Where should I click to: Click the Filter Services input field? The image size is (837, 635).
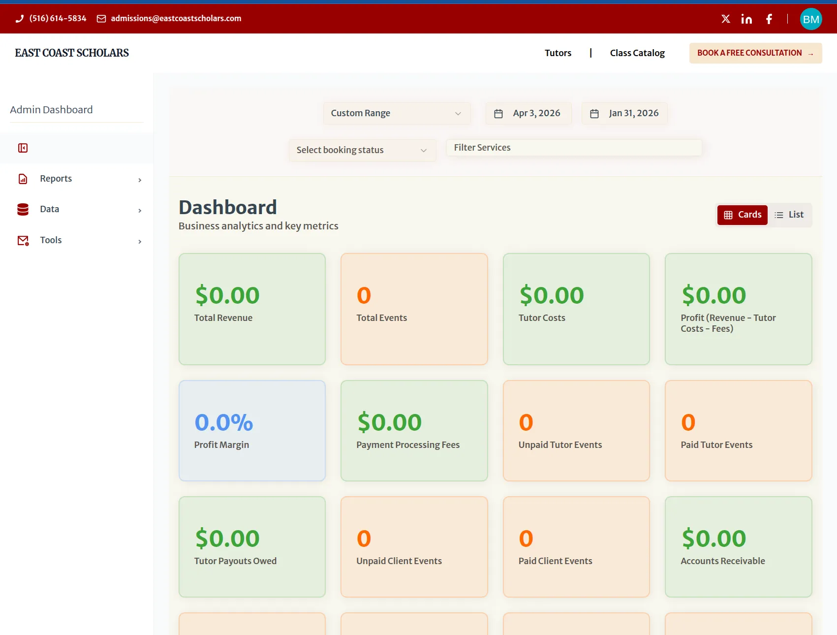pos(573,148)
